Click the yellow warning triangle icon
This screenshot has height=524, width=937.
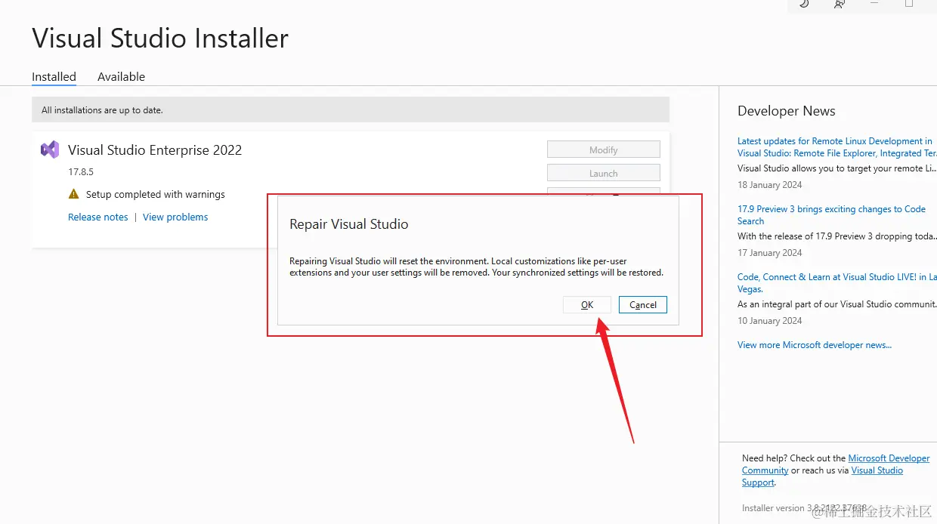coord(73,194)
